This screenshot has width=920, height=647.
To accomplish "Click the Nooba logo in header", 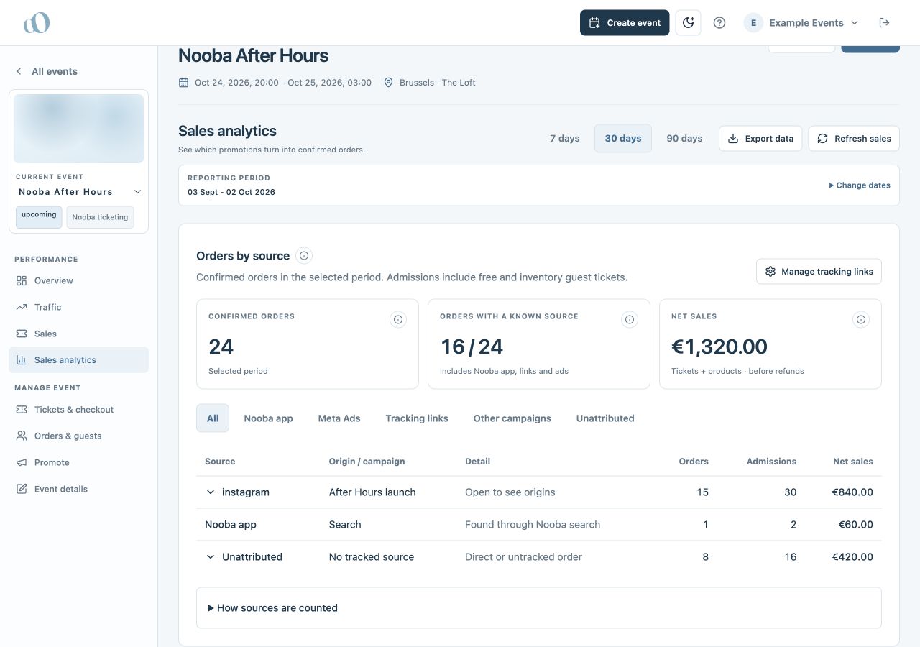I will pos(37,23).
